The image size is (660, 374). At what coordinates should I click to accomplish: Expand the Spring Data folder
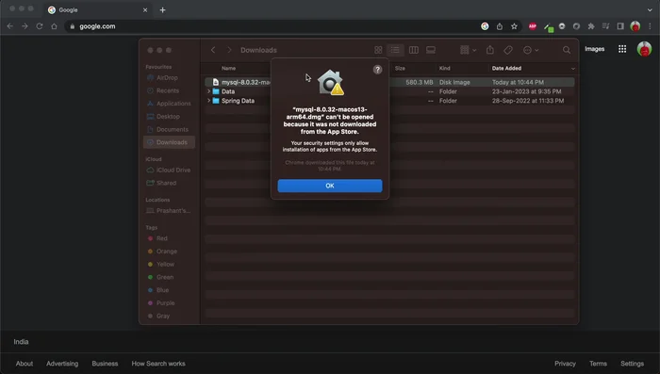tap(208, 101)
